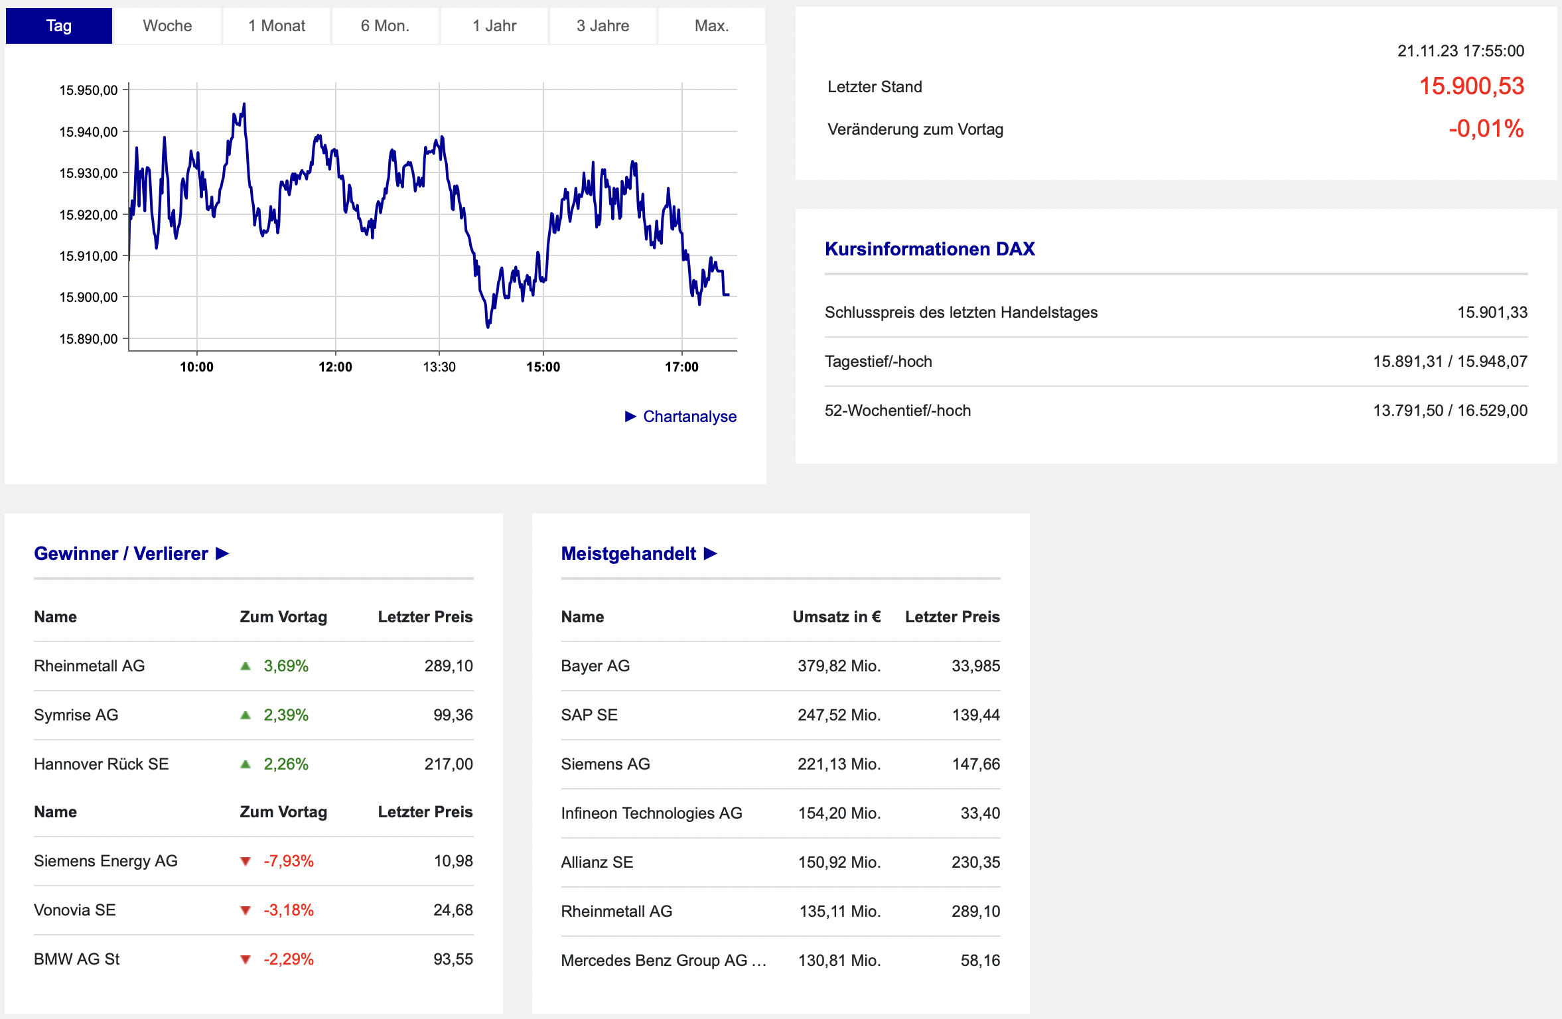Image resolution: width=1562 pixels, height=1019 pixels.
Task: Switch chart to Woche timeframe
Action: 167,26
